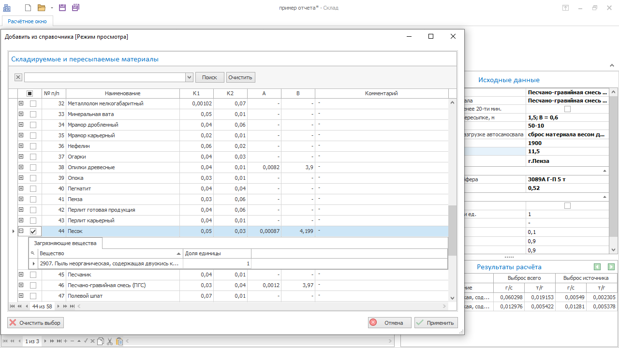Image resolution: width=619 pixels, height=348 pixels.
Task: Click the Отмена button
Action: point(390,322)
